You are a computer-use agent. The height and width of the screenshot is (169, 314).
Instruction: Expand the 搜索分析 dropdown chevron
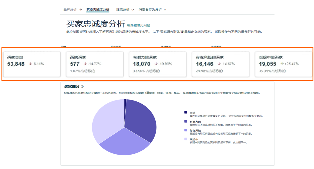point(133,10)
